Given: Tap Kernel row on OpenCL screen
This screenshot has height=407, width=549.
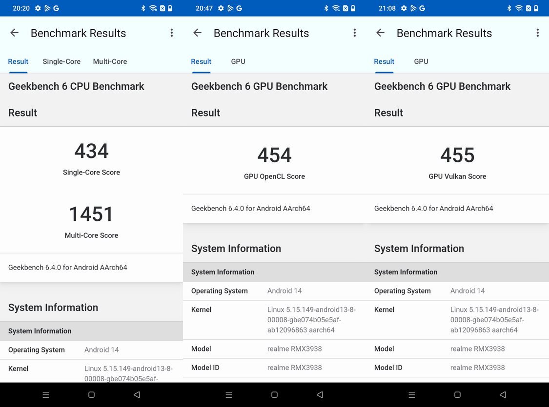Looking at the screenshot, I should pyautogui.click(x=274, y=320).
